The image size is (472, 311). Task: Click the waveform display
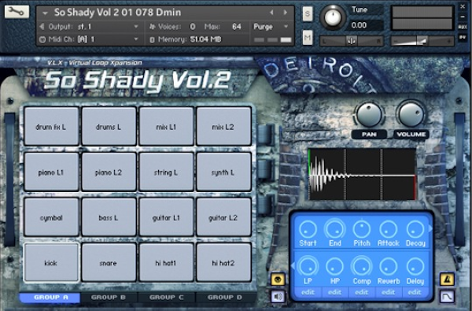tap(363, 175)
